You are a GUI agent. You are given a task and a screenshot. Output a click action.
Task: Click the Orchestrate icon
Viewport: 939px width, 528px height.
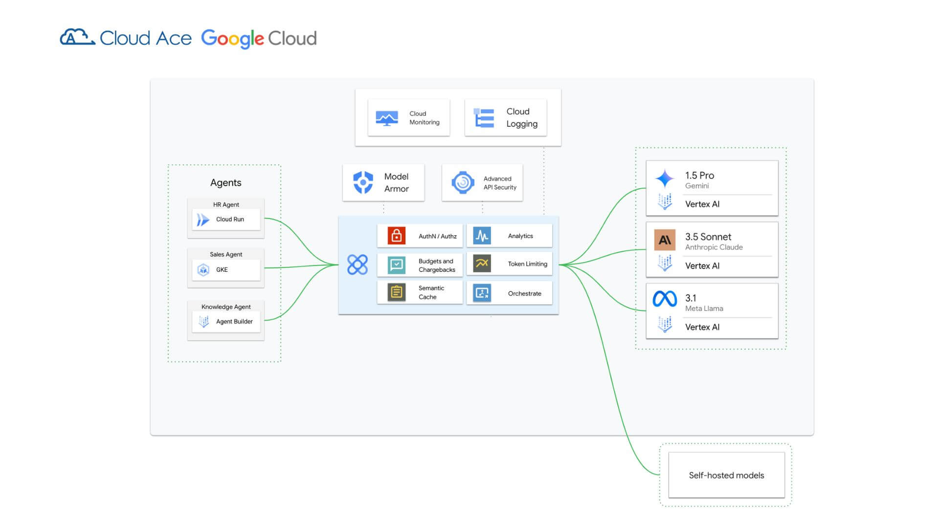click(482, 293)
